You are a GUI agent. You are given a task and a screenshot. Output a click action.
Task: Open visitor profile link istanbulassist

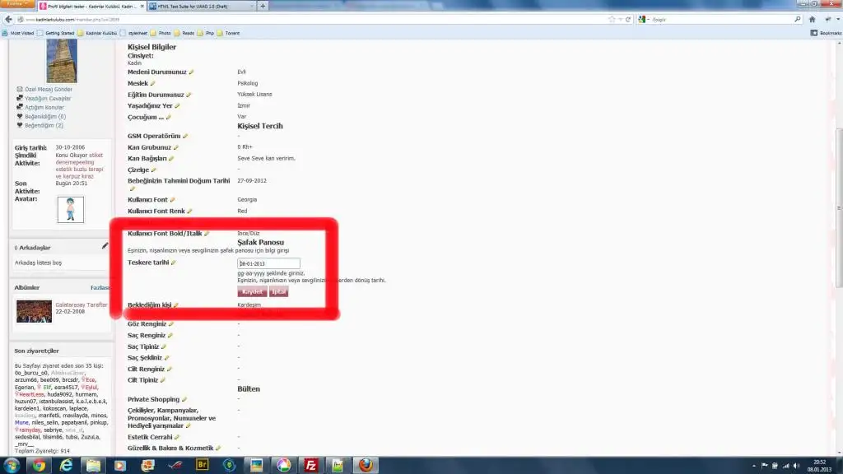pos(56,402)
